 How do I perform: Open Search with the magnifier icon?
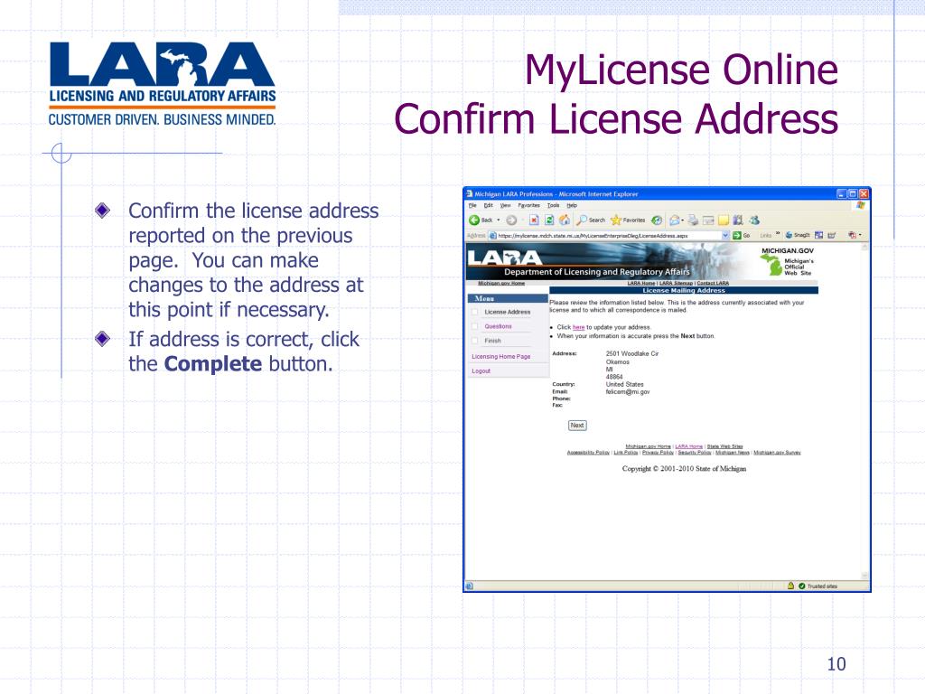pyautogui.click(x=591, y=220)
